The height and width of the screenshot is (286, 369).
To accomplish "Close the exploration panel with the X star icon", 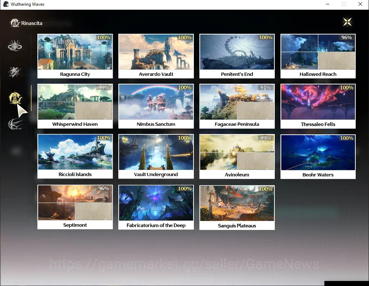I will pos(347,22).
